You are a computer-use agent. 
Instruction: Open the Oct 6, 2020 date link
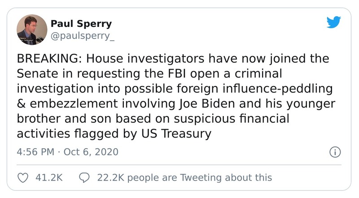coord(91,152)
